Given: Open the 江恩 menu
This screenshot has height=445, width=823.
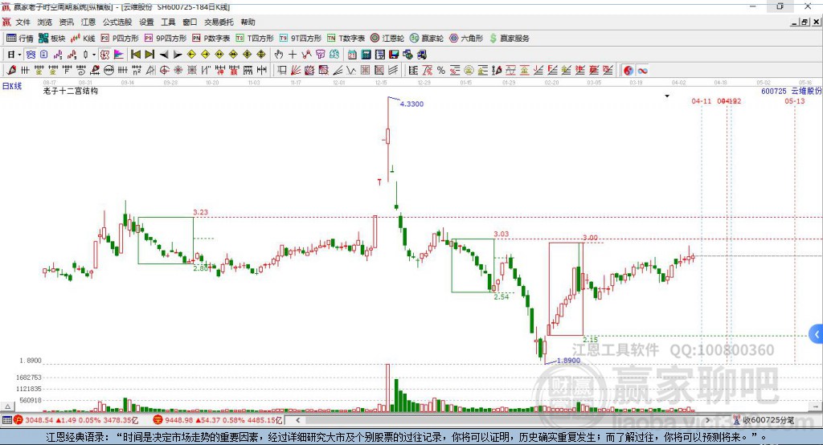Looking at the screenshot, I should 88,22.
